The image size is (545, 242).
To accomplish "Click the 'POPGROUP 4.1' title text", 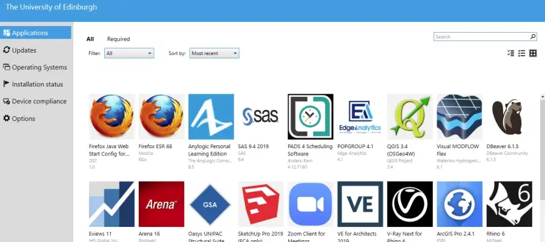I will tap(355, 146).
